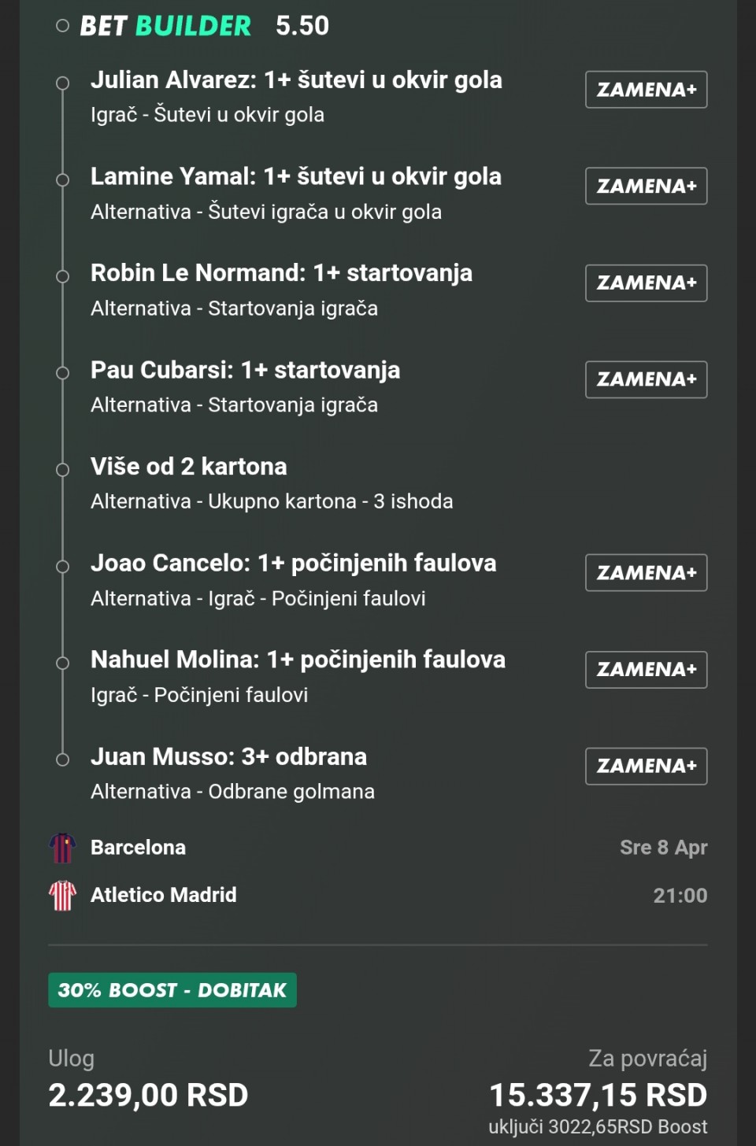Select the Više od 2 kartona bullet

63,470
